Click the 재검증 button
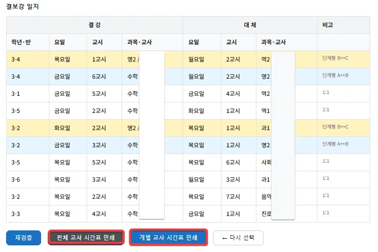Image resolution: width=378 pixels, height=252 pixels. (x=24, y=238)
